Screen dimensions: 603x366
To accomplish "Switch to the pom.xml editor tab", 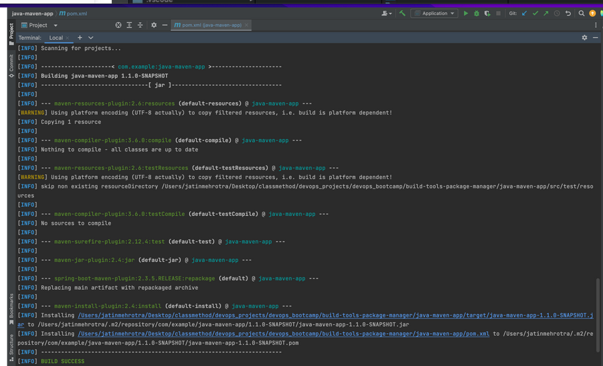I will pyautogui.click(x=208, y=25).
